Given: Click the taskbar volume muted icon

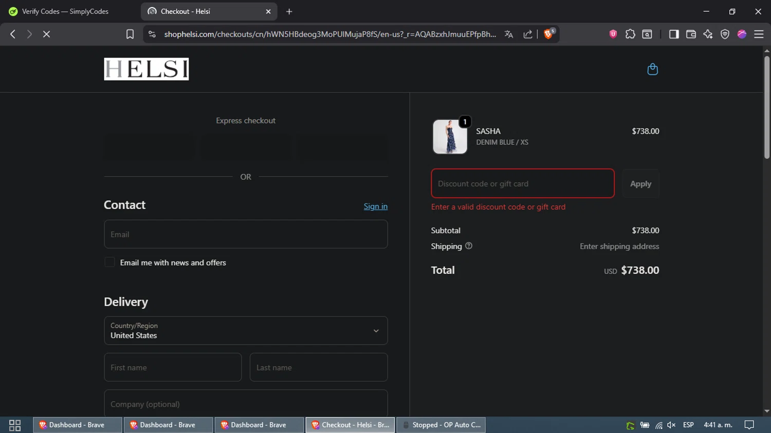Looking at the screenshot, I should click(671, 425).
